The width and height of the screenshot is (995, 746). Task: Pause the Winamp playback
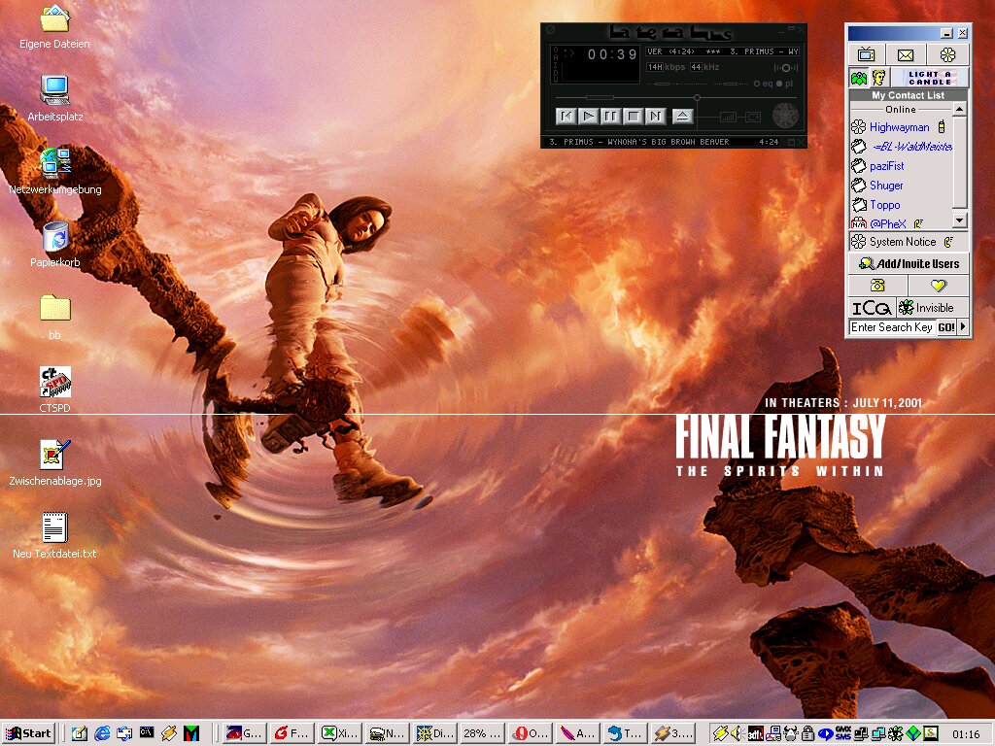tap(610, 117)
